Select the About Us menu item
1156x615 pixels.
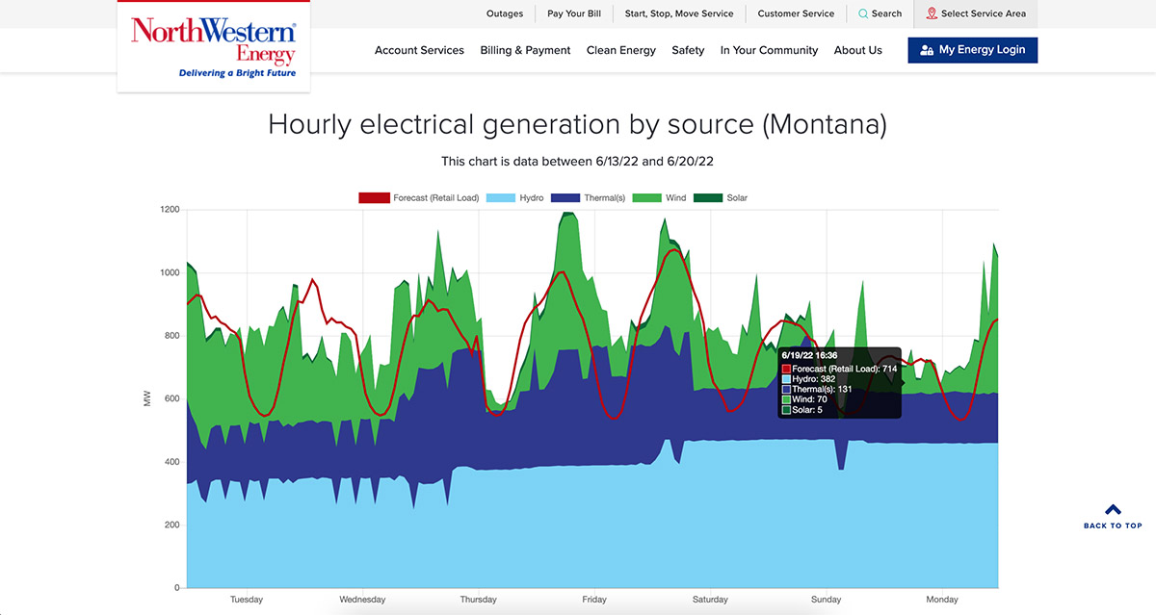(858, 50)
